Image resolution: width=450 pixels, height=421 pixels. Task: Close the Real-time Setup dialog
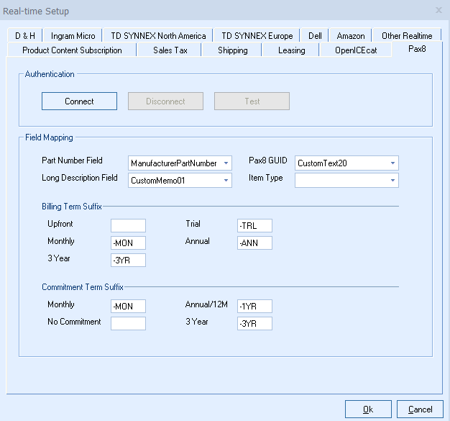(438, 10)
